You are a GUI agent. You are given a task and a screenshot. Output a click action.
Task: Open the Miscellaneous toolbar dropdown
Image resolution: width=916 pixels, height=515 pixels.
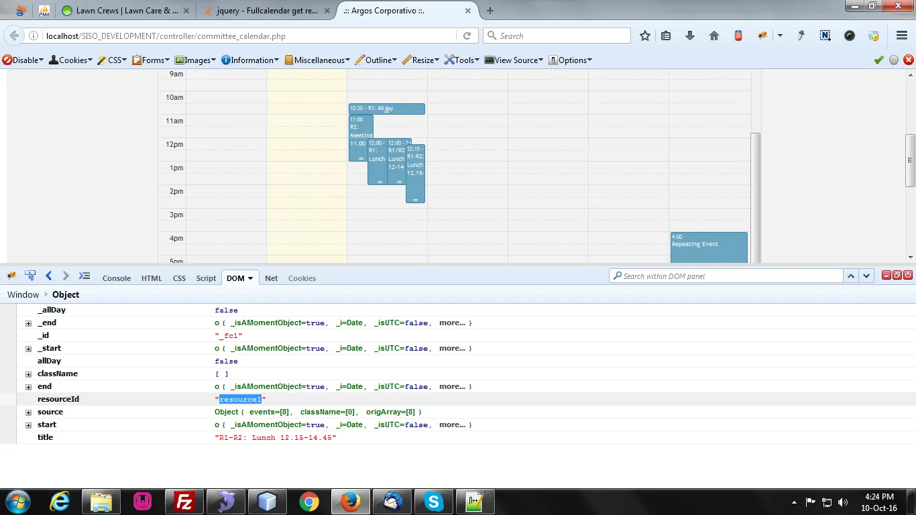317,60
